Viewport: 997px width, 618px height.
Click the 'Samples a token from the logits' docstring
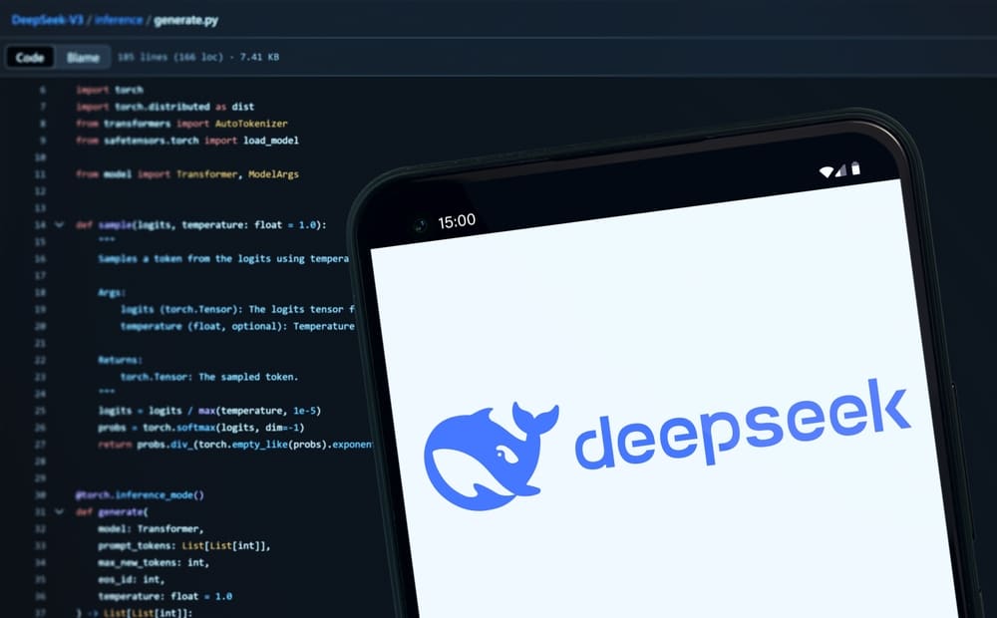pos(223,258)
